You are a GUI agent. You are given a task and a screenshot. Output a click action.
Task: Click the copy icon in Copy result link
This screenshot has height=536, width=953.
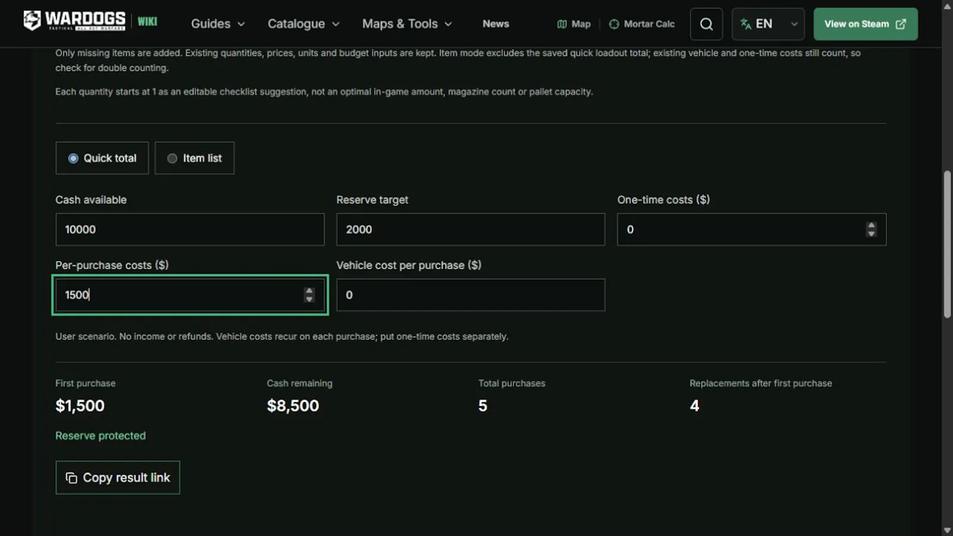pos(71,478)
